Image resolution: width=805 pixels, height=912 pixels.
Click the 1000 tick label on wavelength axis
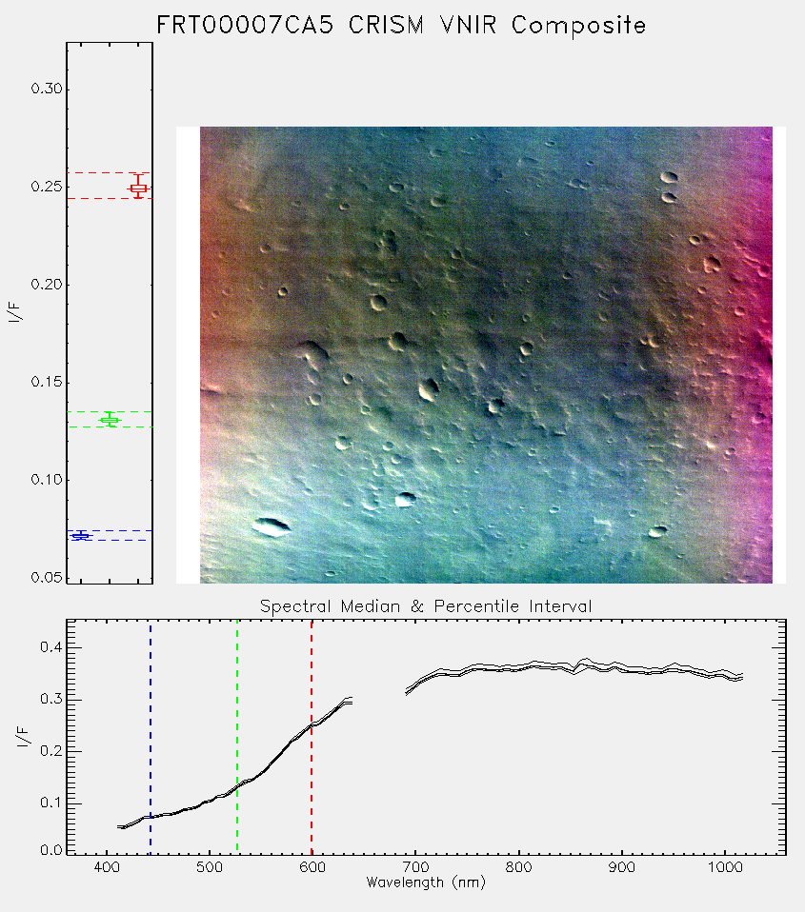point(725,867)
